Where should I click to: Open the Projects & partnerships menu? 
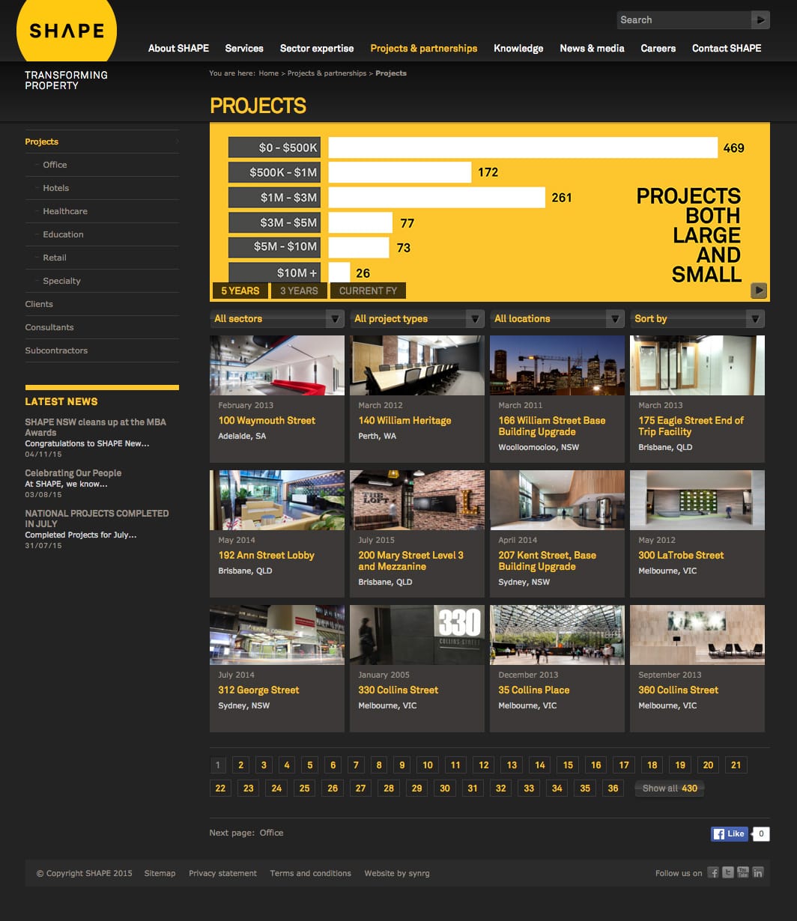[424, 48]
